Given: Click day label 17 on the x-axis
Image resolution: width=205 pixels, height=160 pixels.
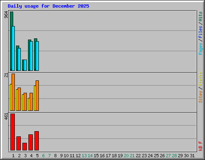Looking at the screenshot, I should (x=108, y=156).
